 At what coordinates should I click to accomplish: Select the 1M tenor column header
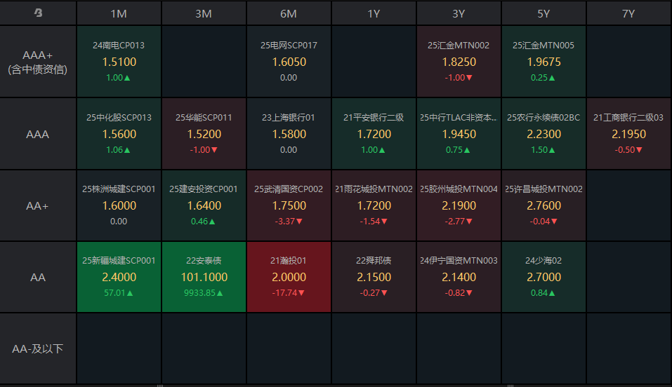coord(119,13)
